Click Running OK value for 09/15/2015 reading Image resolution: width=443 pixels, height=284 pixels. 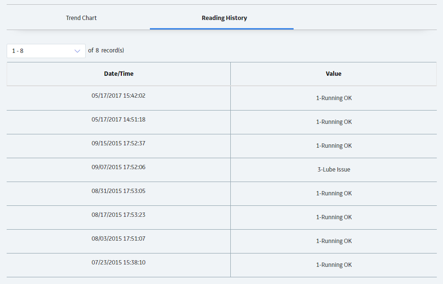click(334, 146)
